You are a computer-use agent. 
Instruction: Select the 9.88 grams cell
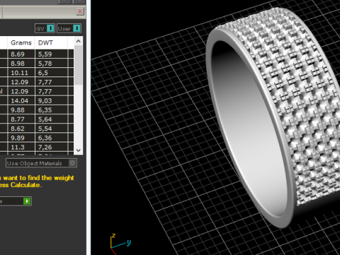21,110
